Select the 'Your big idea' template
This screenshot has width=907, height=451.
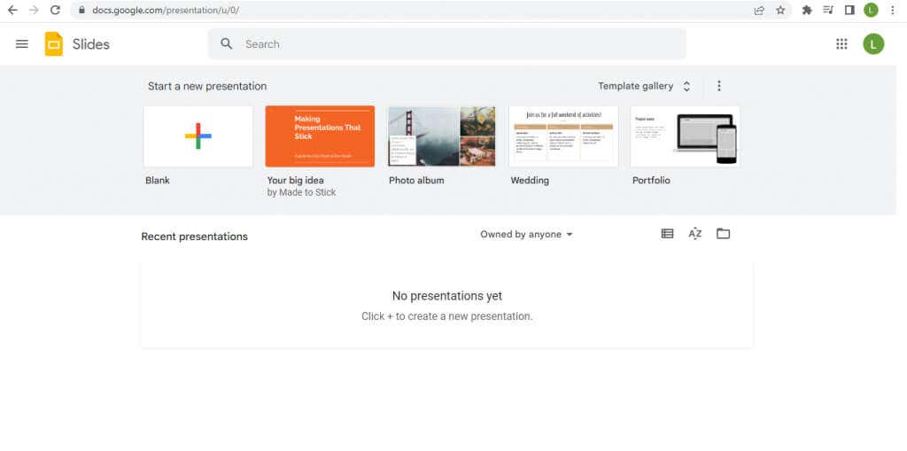coord(320,136)
